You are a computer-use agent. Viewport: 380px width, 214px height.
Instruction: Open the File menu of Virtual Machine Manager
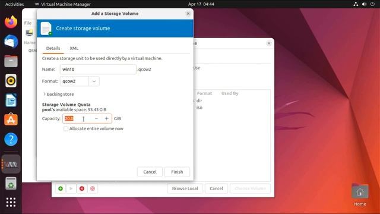28,23
